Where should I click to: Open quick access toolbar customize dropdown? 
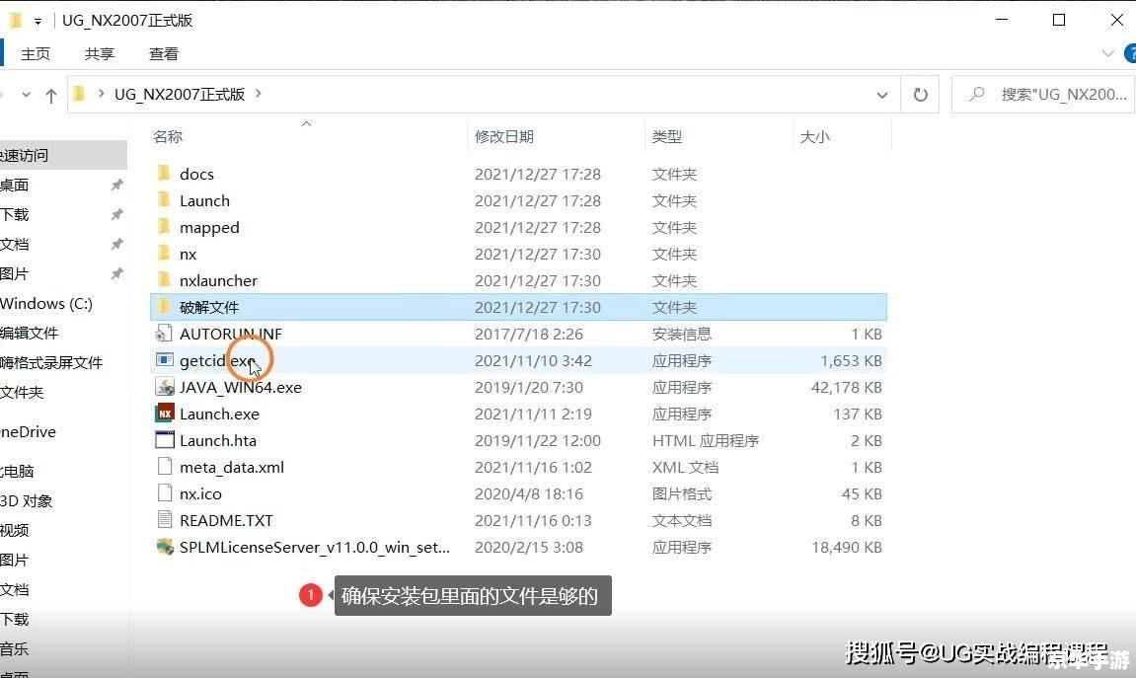pos(38,22)
